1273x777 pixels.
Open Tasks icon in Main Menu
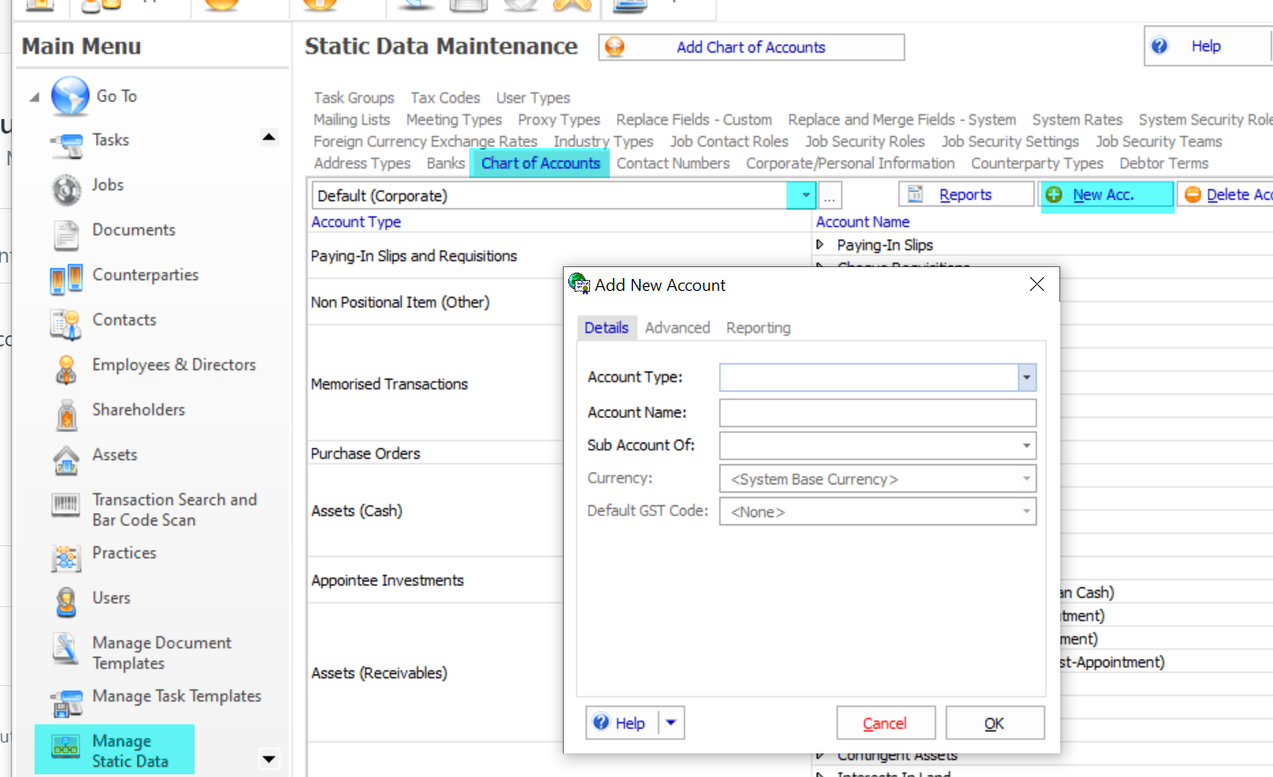[66, 143]
